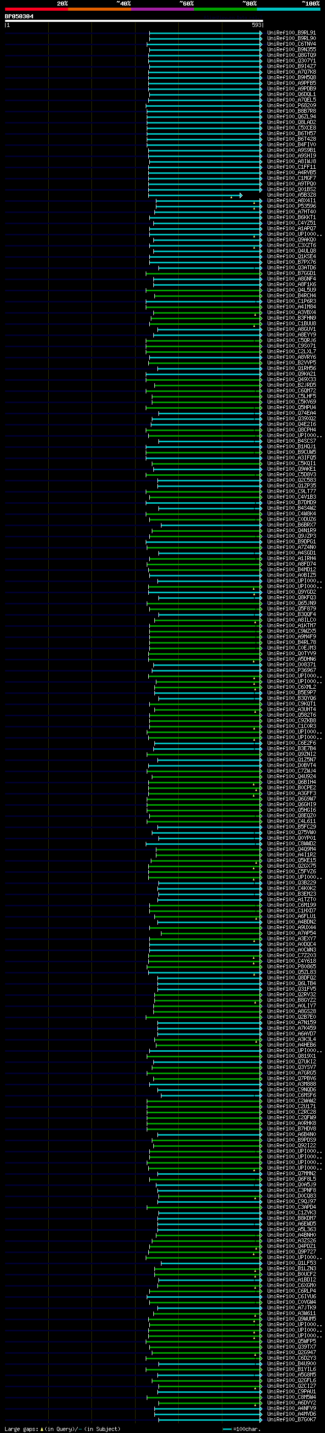Click the UniRef100_B6TH57 label

[291, 134]
